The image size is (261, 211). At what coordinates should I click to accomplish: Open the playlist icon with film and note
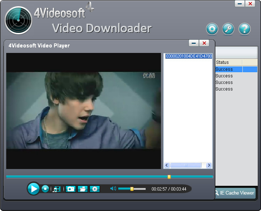click(x=57, y=189)
